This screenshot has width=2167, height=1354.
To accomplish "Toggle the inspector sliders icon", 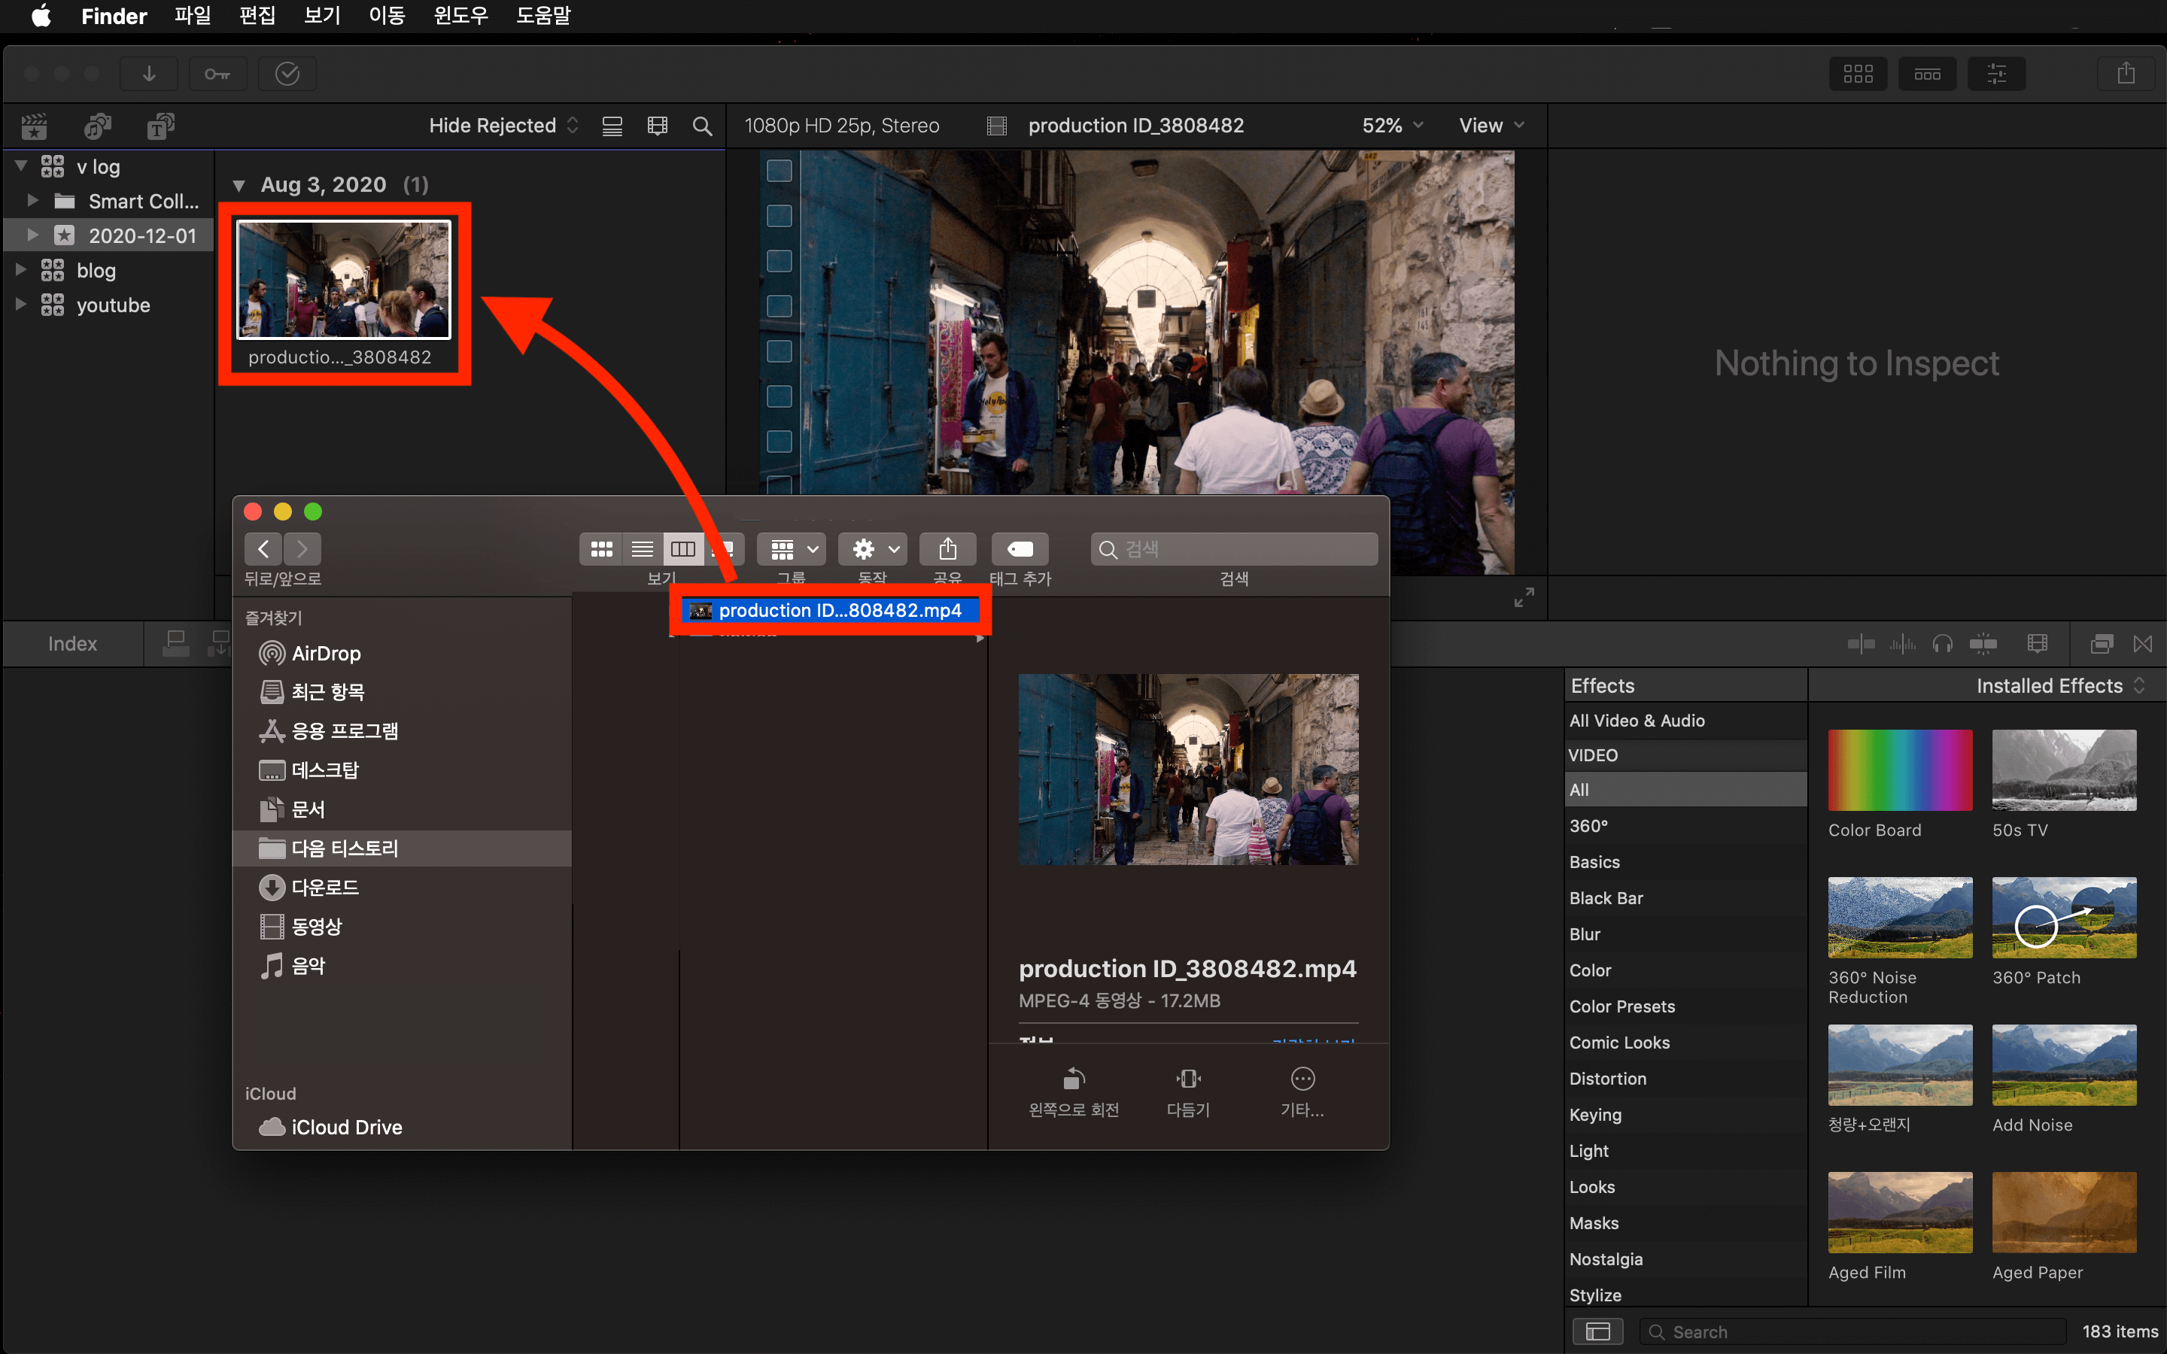I will pos(1996,74).
